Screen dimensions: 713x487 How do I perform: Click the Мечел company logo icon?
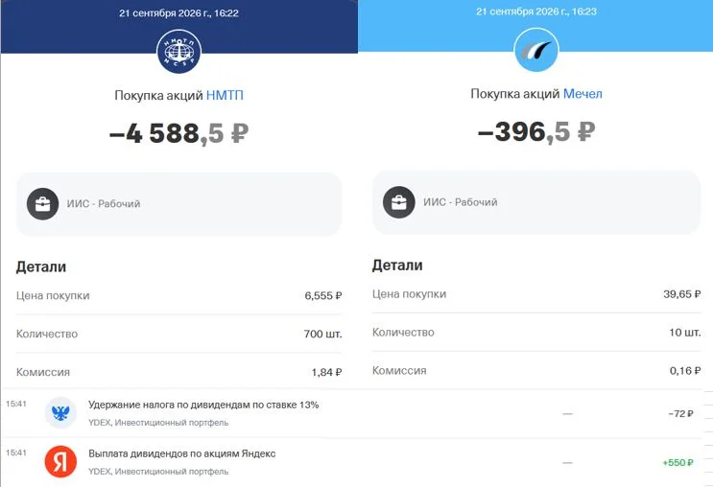pos(536,50)
